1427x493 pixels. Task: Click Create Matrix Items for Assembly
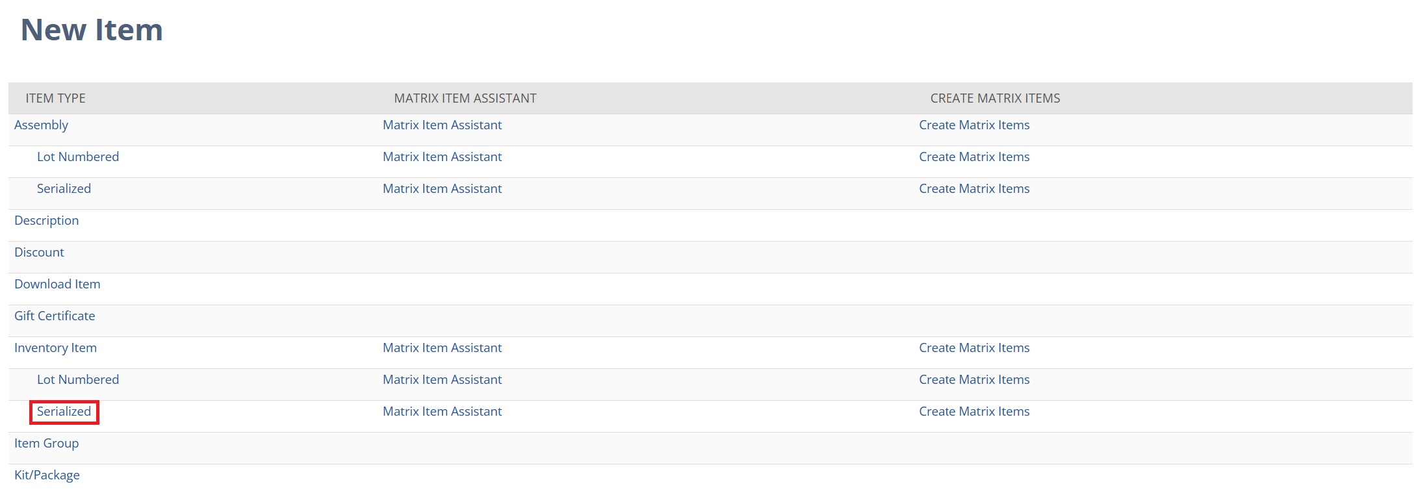(974, 125)
